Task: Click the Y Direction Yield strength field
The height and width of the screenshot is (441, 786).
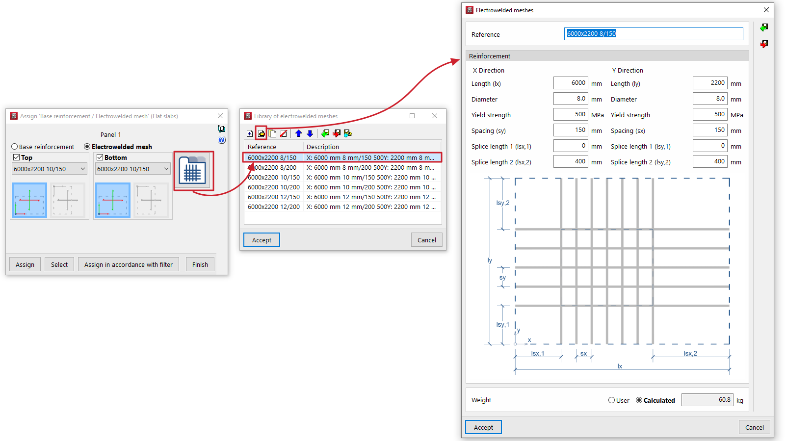Action: (710, 114)
